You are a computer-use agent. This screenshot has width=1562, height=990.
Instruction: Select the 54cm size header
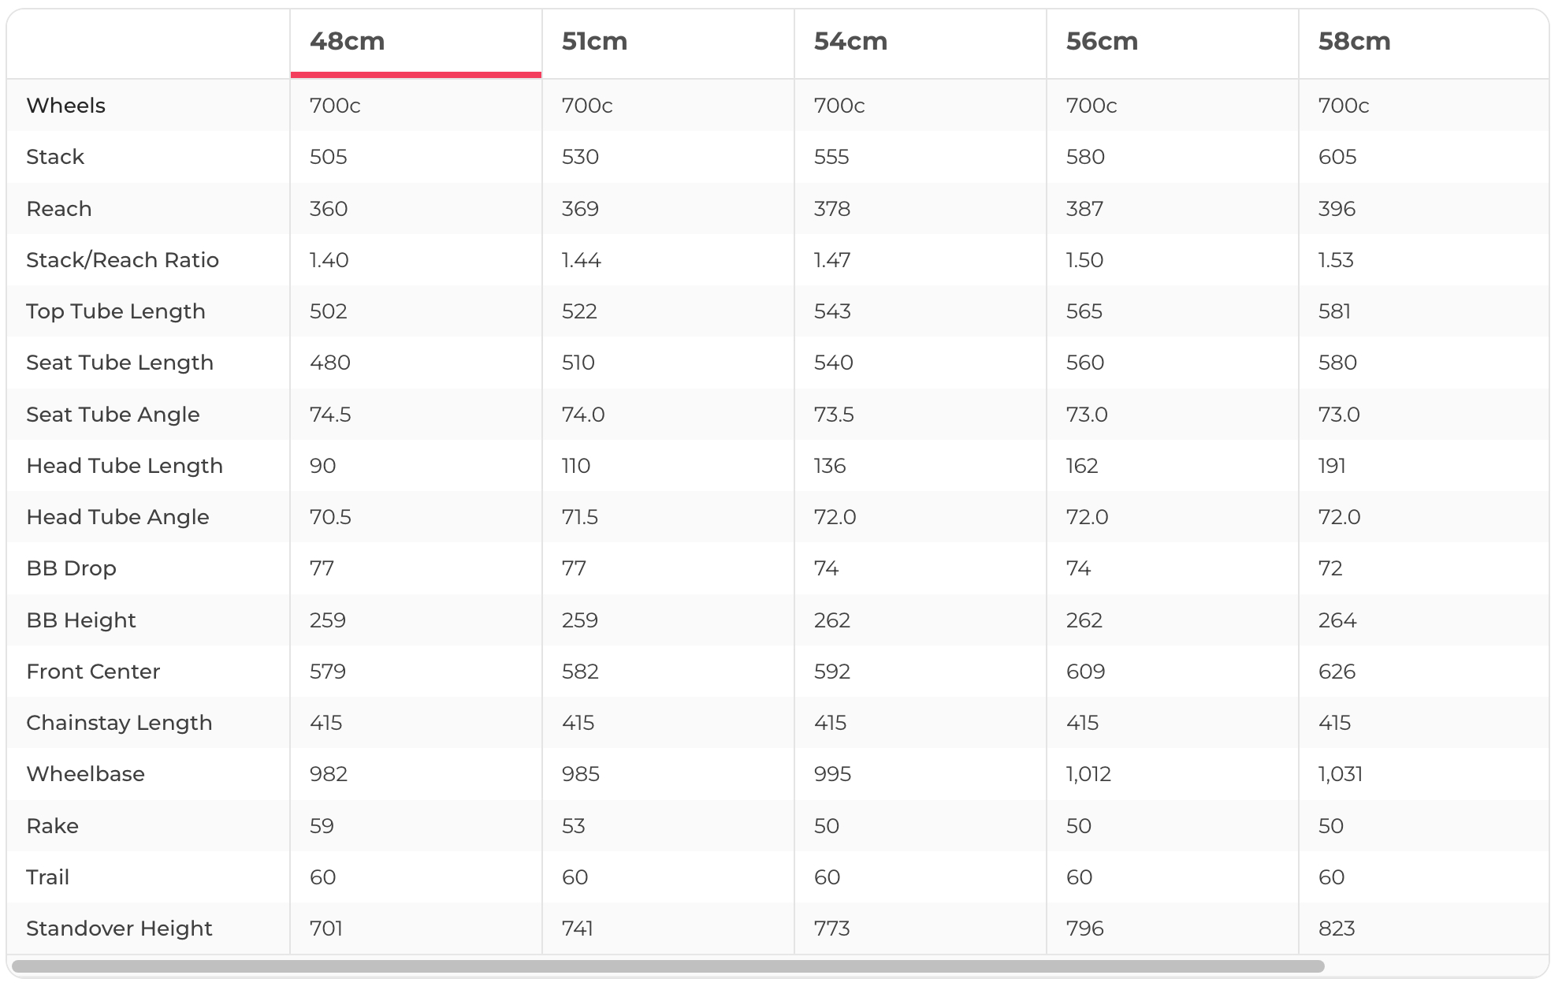(850, 41)
